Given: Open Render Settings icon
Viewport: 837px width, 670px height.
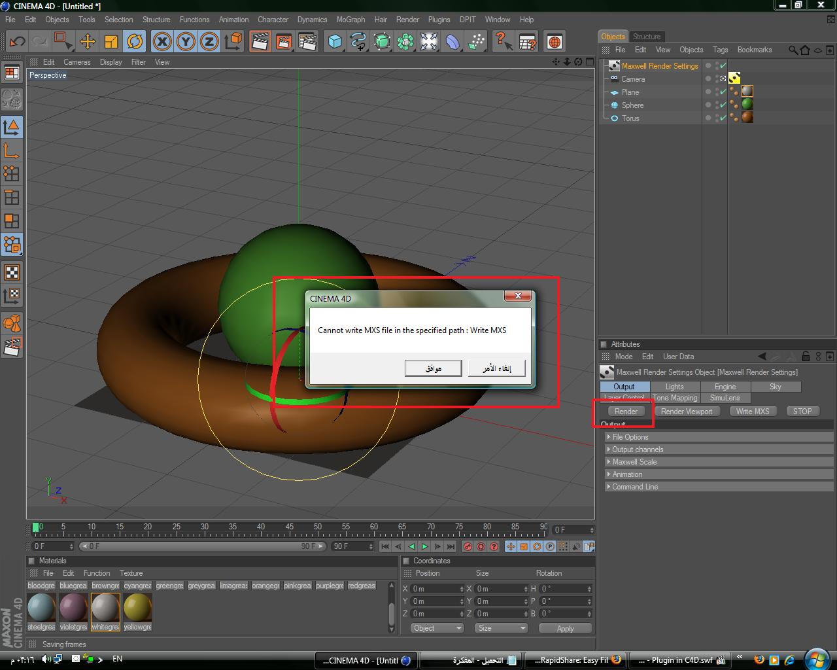Looking at the screenshot, I should pos(307,42).
